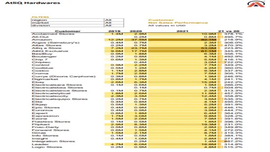Image resolution: width=270 pixels, height=152 pixels.
Task: Select the region filter label cell
Action: tap(67, 20)
